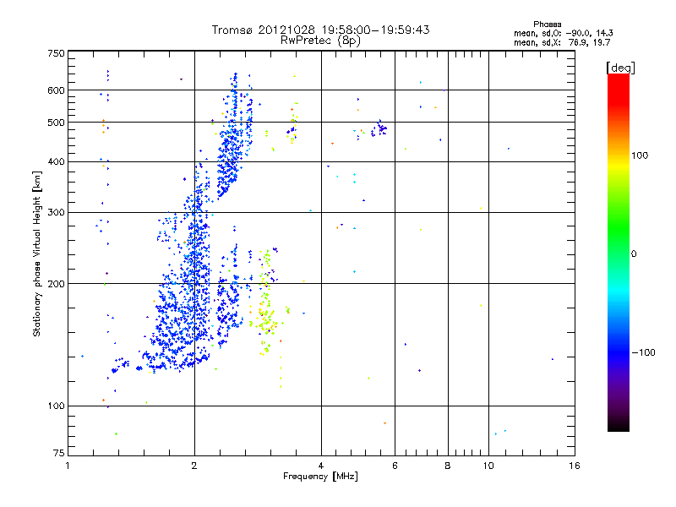
Task: Click the '[deg]' colorbar unit label
Action: [x=620, y=68]
